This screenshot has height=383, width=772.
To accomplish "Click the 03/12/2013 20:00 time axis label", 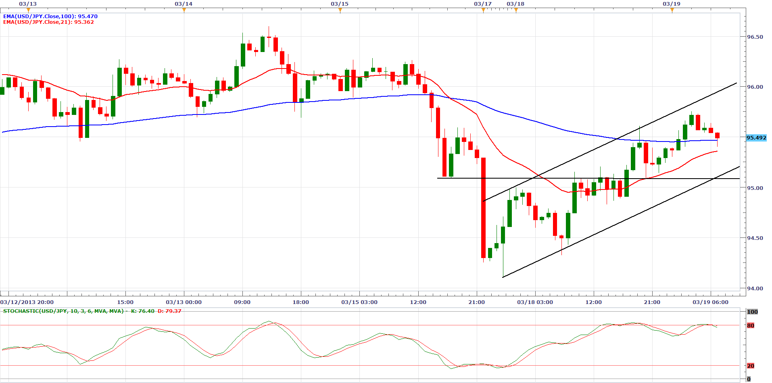I will point(27,302).
